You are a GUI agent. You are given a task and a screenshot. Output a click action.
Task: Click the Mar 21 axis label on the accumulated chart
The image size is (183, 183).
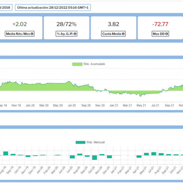(127, 106)
